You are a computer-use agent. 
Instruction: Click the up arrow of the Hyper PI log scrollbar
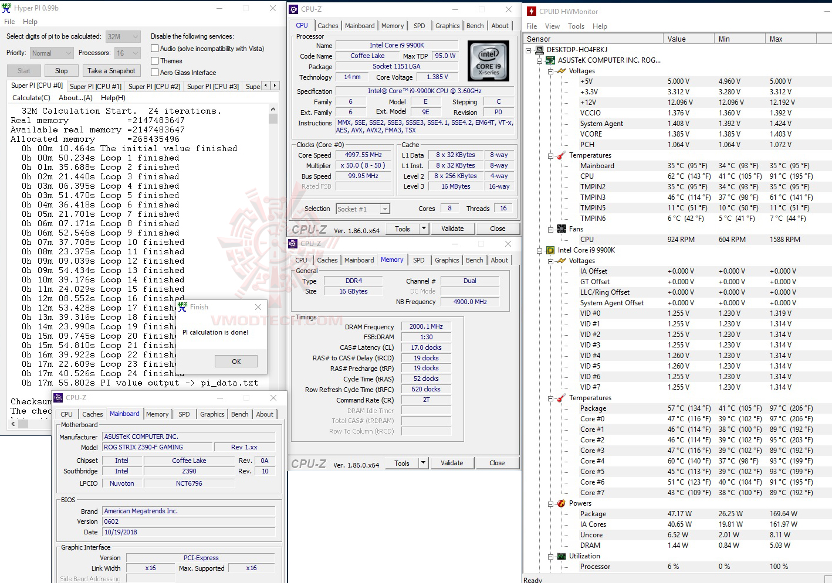(273, 109)
